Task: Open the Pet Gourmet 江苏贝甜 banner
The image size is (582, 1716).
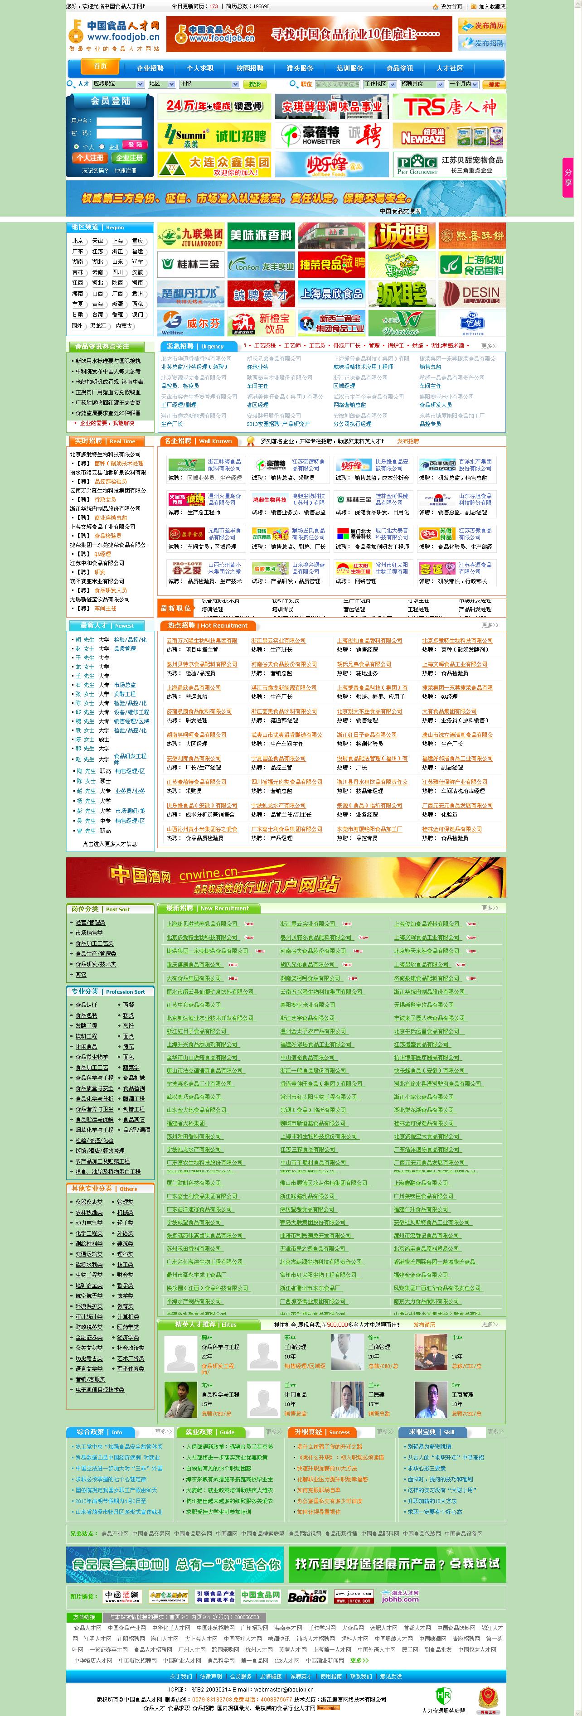Action: [449, 164]
